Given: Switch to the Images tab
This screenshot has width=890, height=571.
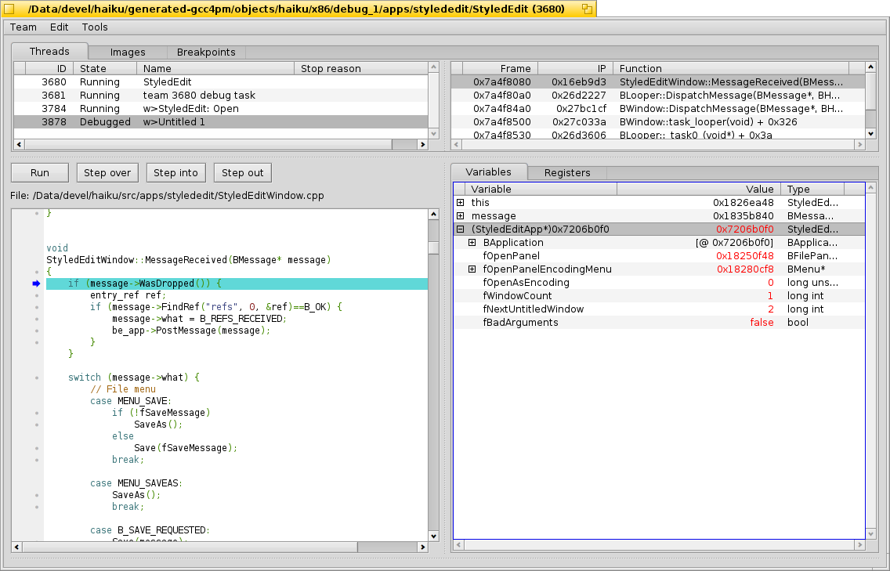Looking at the screenshot, I should point(128,52).
